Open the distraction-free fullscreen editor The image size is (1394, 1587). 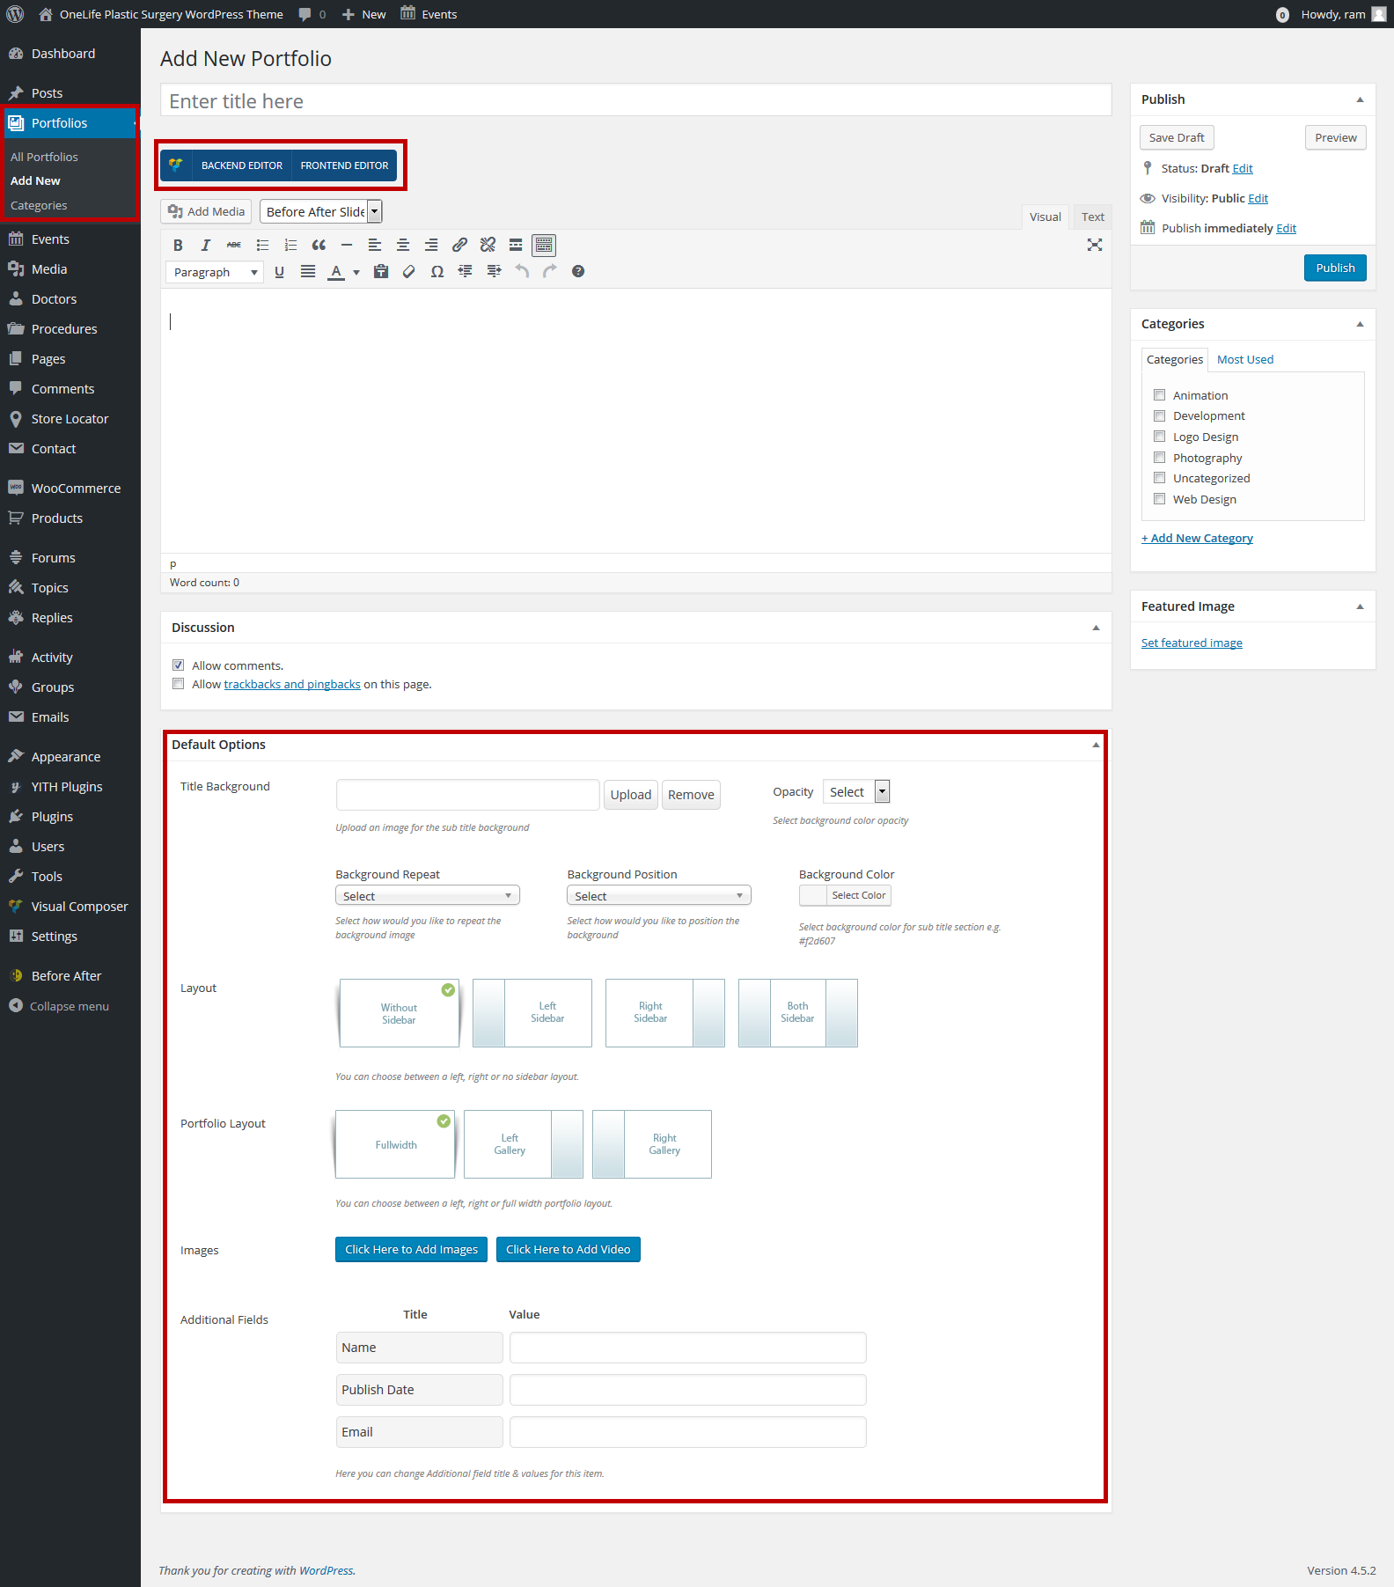coord(1094,246)
